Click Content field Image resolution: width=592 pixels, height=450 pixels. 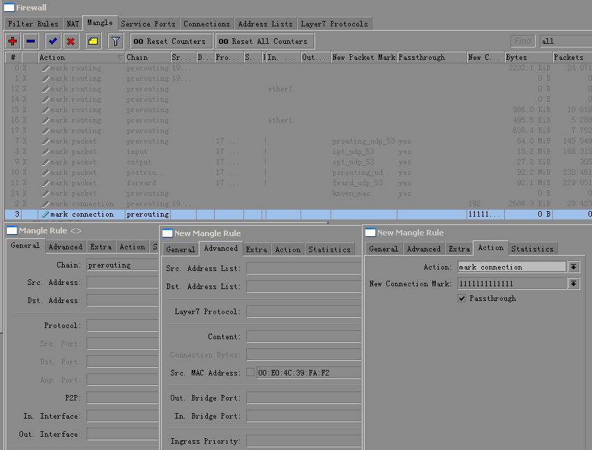click(x=303, y=336)
